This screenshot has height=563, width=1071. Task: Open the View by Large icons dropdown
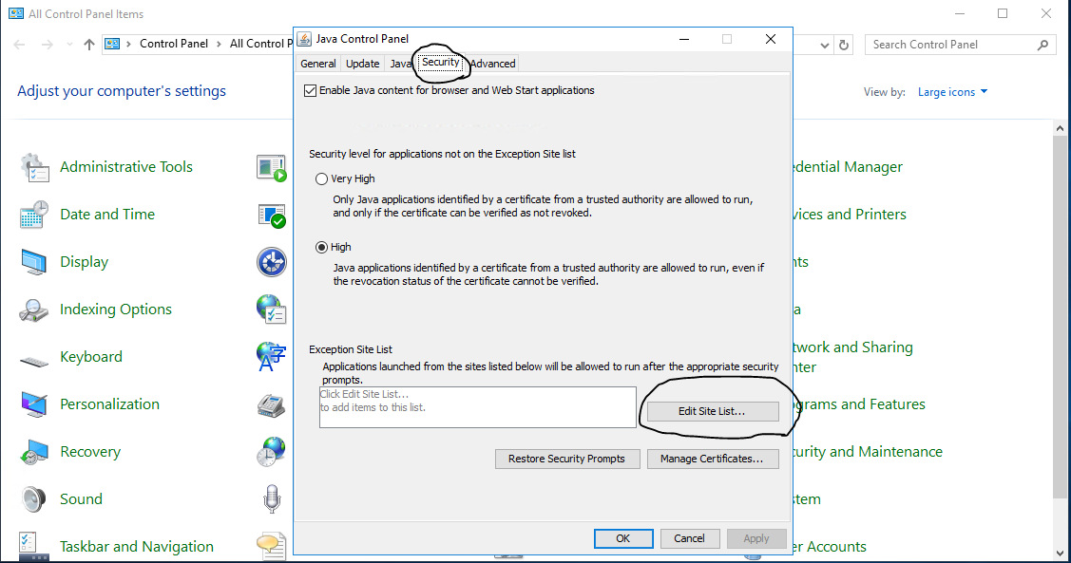[x=953, y=92]
